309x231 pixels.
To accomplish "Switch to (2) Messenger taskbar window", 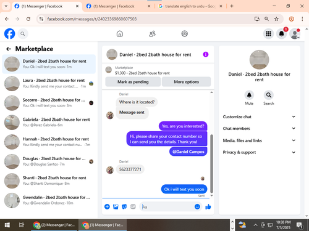I will [x=54, y=225].
